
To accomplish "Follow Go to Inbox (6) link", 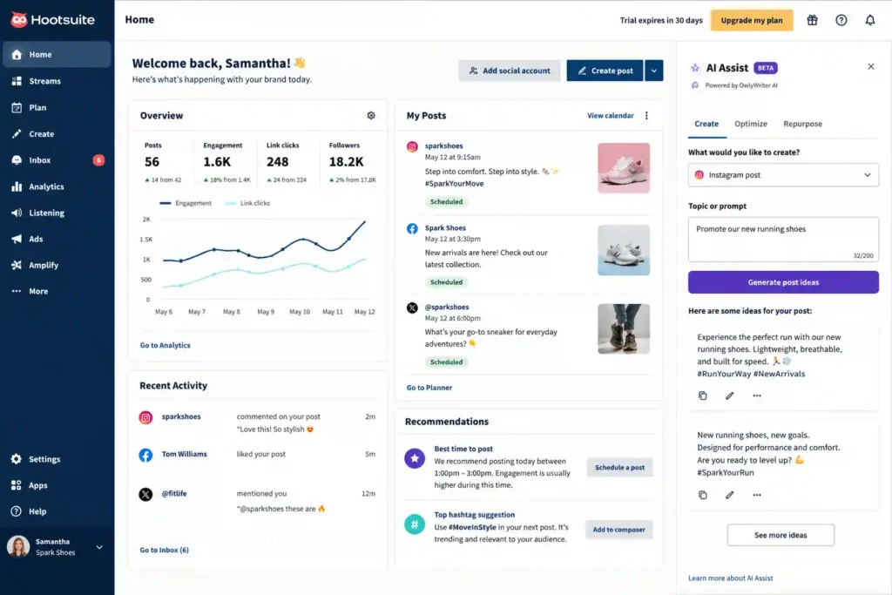I will click(165, 550).
